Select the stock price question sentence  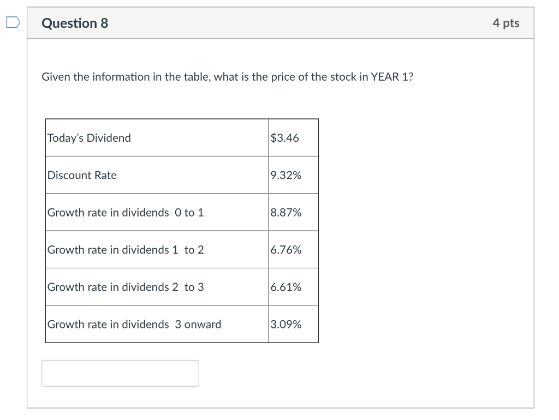227,76
